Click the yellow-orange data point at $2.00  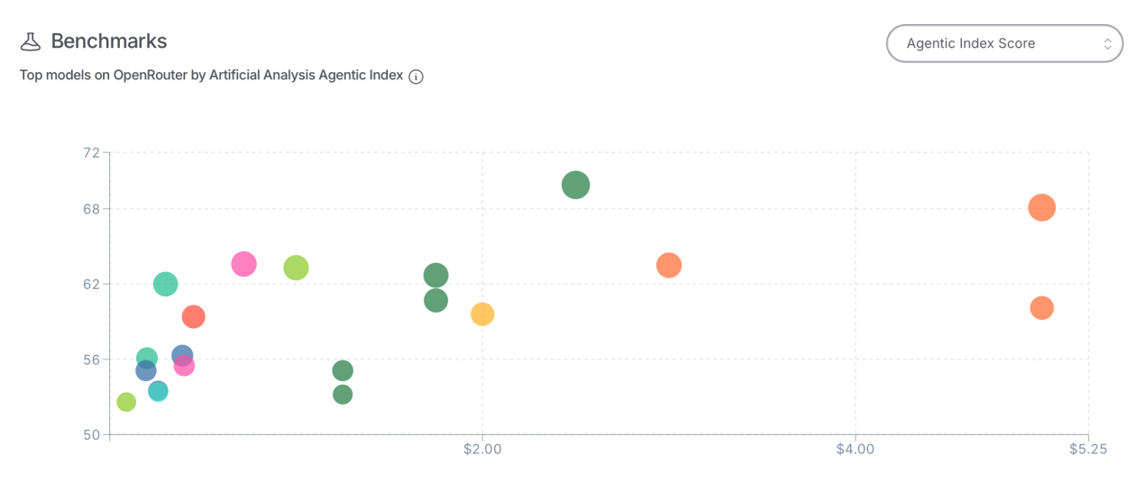tap(482, 314)
